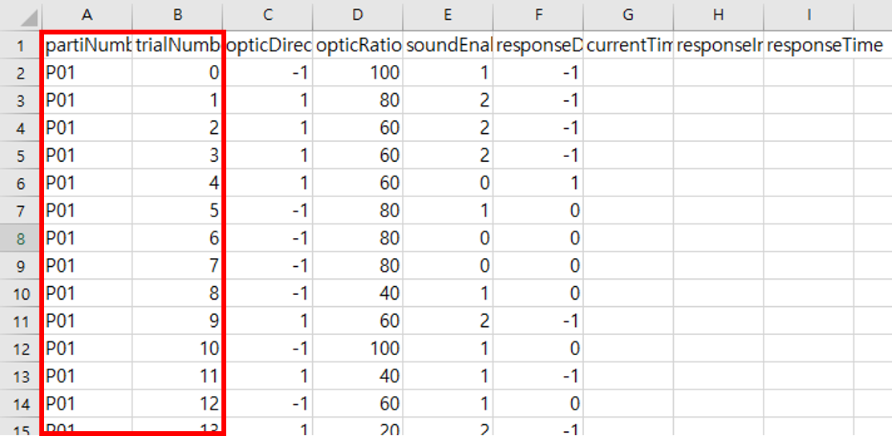Click the row 6 responseD cell with value 1
Image resolution: width=892 pixels, height=436 pixels.
pyautogui.click(x=537, y=183)
